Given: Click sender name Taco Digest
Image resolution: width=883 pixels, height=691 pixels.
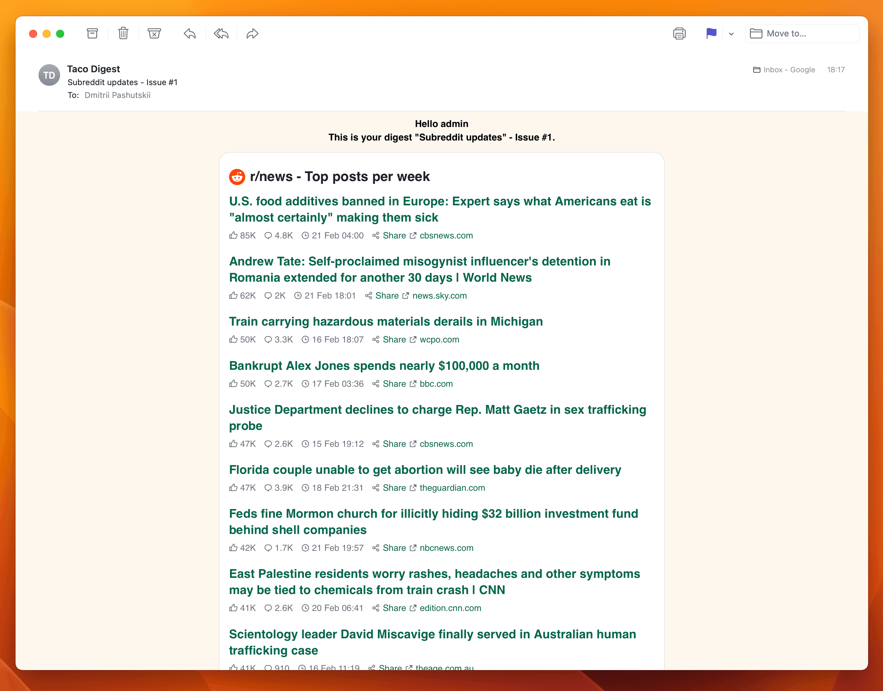Looking at the screenshot, I should pos(94,69).
